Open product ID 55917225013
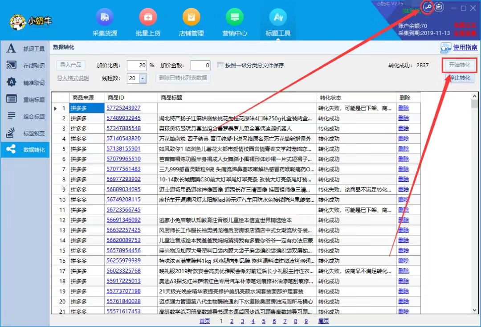This screenshot has width=481, height=327. click(x=123, y=281)
